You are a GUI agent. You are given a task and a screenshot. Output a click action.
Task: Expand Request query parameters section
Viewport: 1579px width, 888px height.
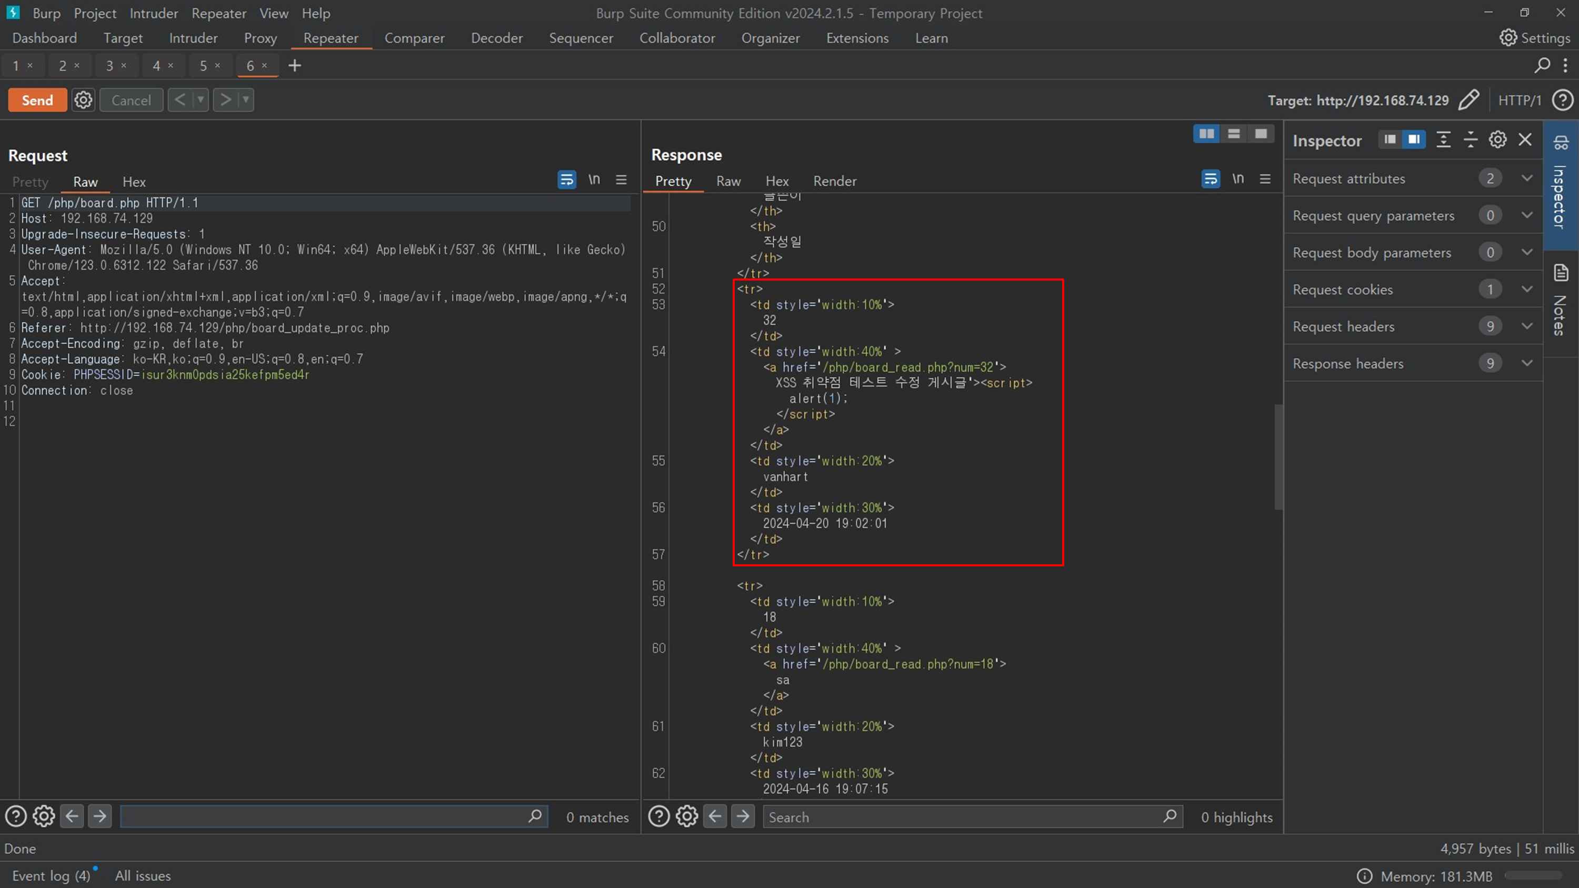[x=1413, y=215]
